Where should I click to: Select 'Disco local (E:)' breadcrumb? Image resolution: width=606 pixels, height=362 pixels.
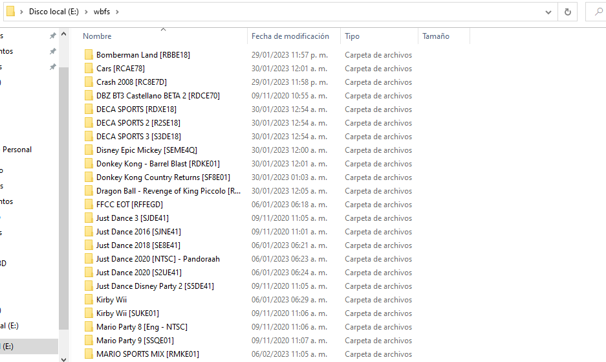click(x=54, y=12)
